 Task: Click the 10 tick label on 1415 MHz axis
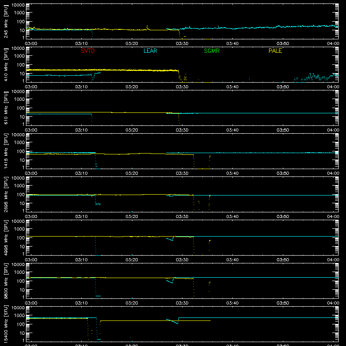click(22, 160)
